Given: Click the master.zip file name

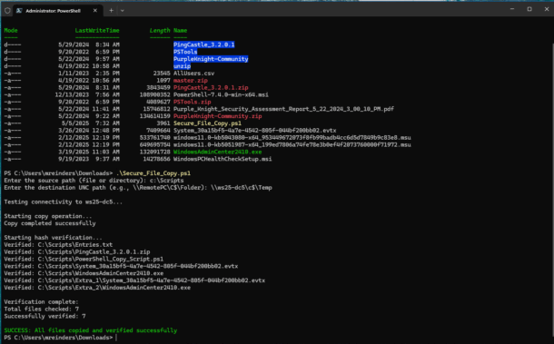Looking at the screenshot, I should tap(191, 80).
